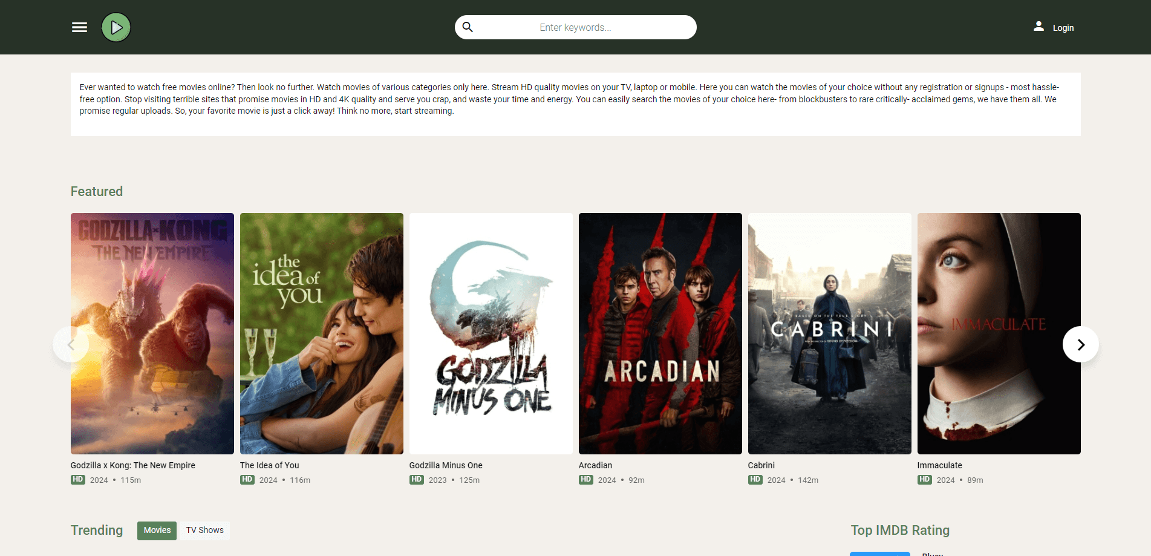This screenshot has width=1151, height=556.
Task: Select the Trending Movies tab
Action: (x=157, y=531)
